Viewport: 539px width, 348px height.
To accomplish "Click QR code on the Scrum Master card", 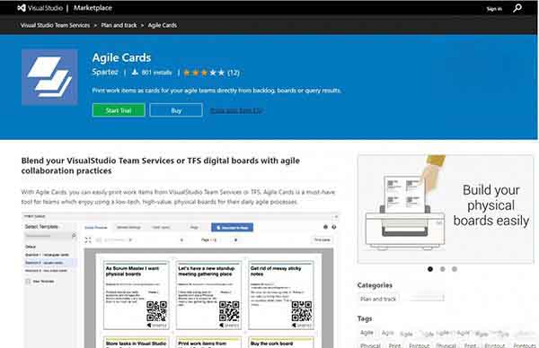I will pos(156,311).
